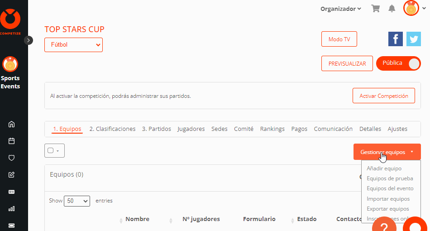Click the Gestionar equipos dropdown button

387,152
